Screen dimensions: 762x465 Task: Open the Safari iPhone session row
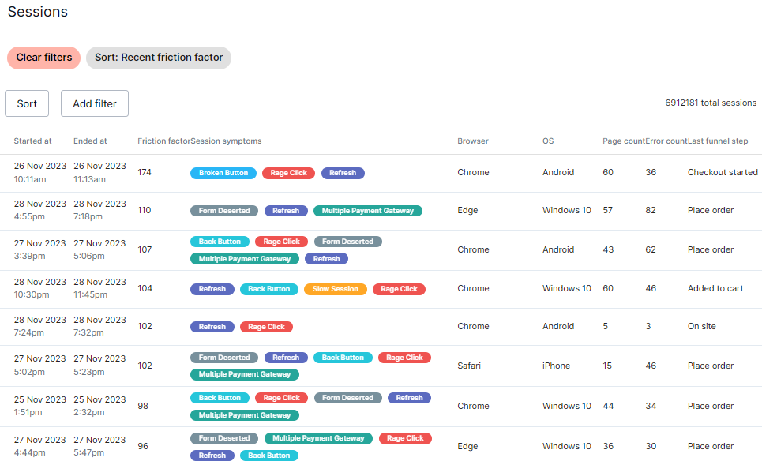point(381,366)
